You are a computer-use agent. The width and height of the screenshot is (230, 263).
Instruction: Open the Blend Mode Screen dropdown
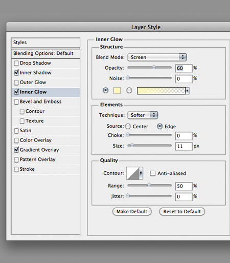[157, 57]
